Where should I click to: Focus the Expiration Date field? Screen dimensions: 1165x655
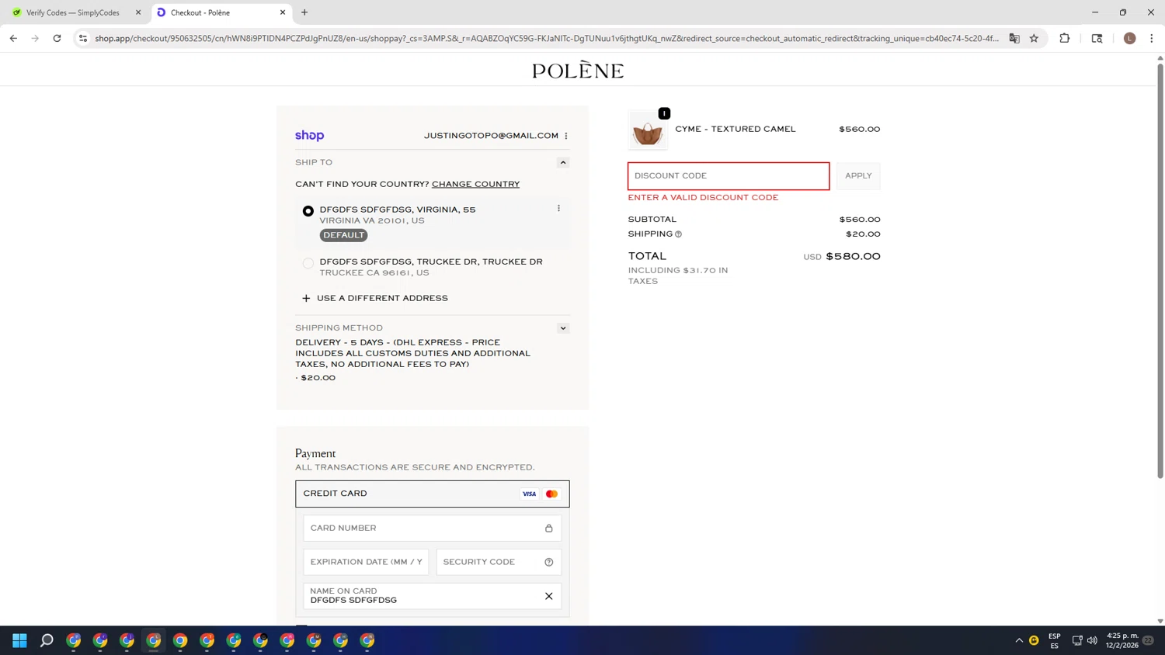366,562
